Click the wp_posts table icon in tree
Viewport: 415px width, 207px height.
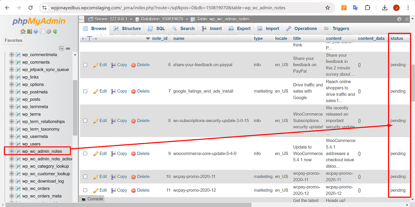click(18, 99)
